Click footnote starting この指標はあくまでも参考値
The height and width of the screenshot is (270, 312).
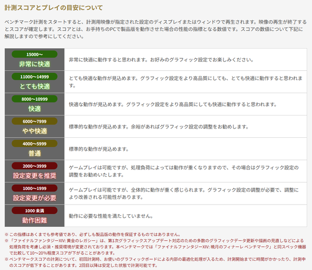tap(93, 235)
